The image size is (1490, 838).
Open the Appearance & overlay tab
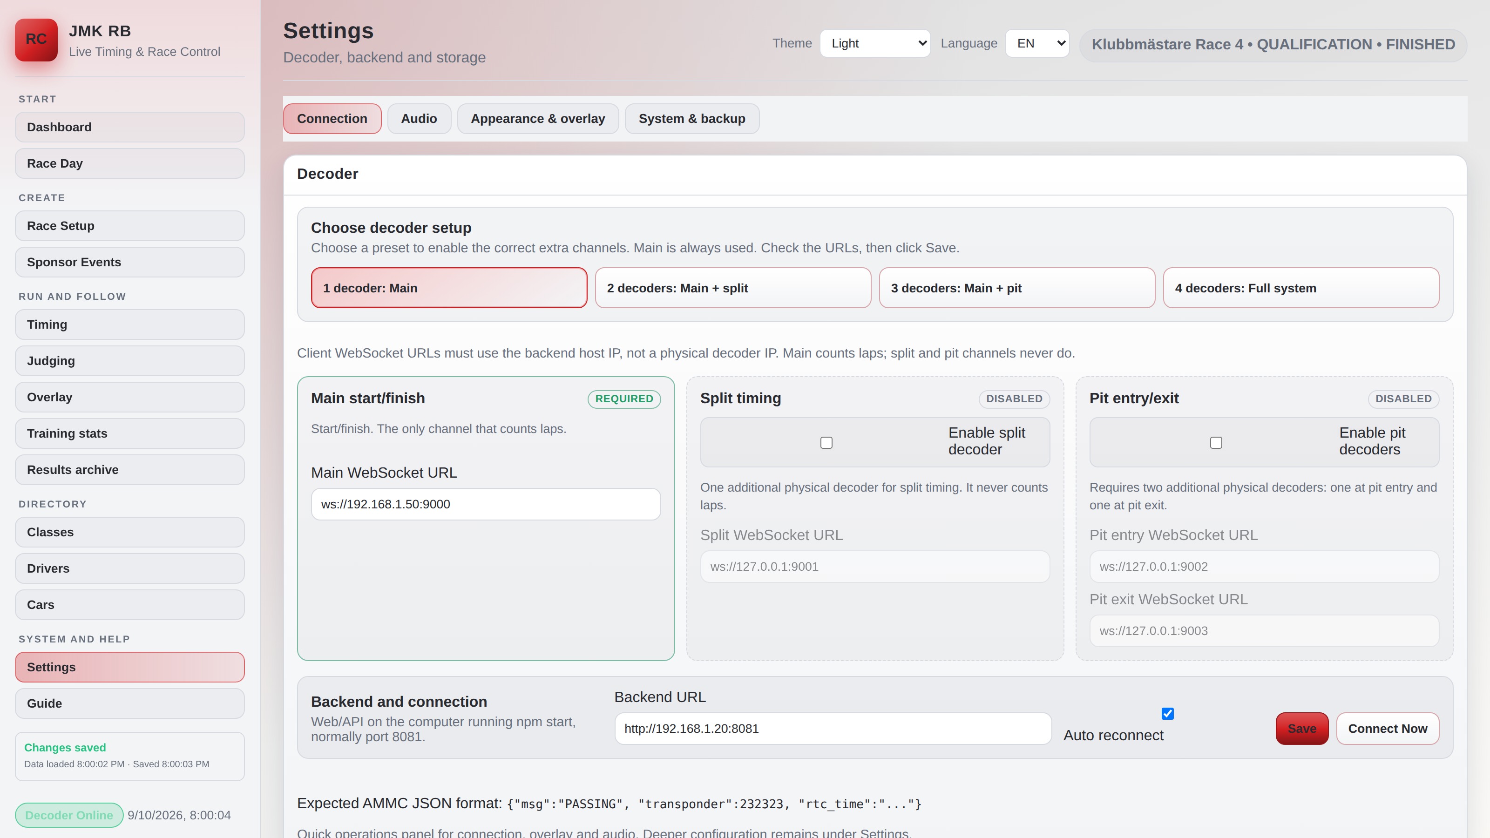click(537, 119)
